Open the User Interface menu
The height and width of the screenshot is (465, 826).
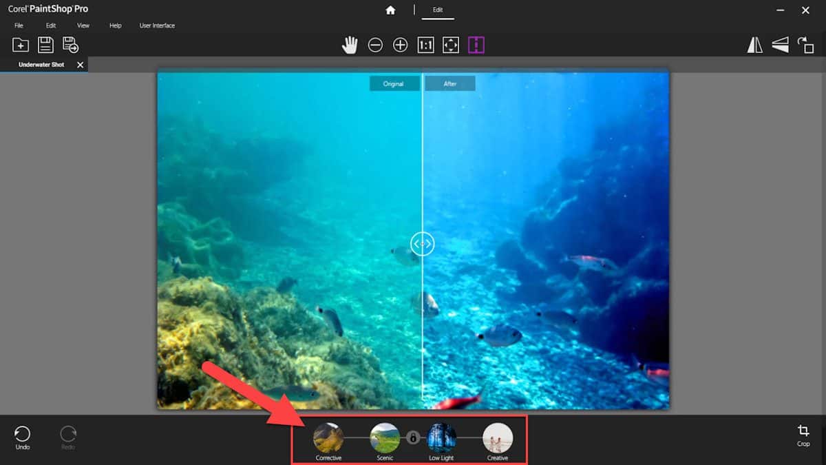click(157, 25)
